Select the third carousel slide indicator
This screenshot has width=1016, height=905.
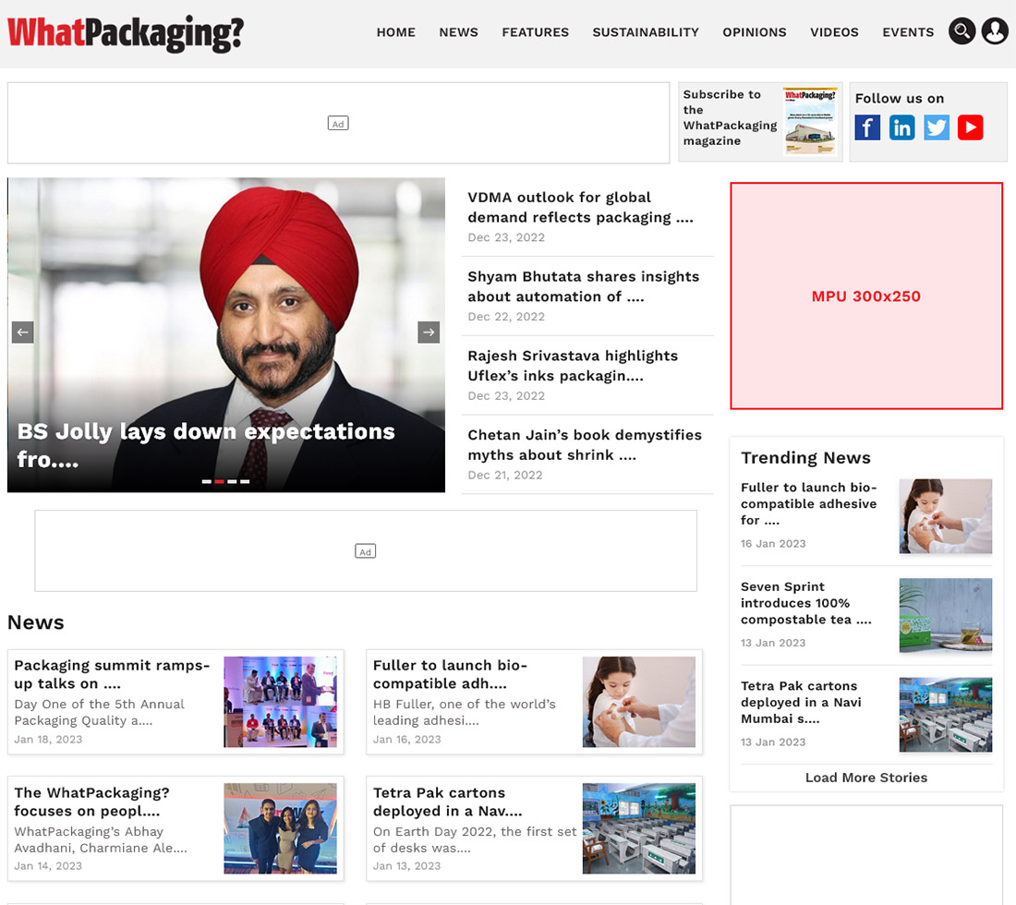pyautogui.click(x=232, y=481)
